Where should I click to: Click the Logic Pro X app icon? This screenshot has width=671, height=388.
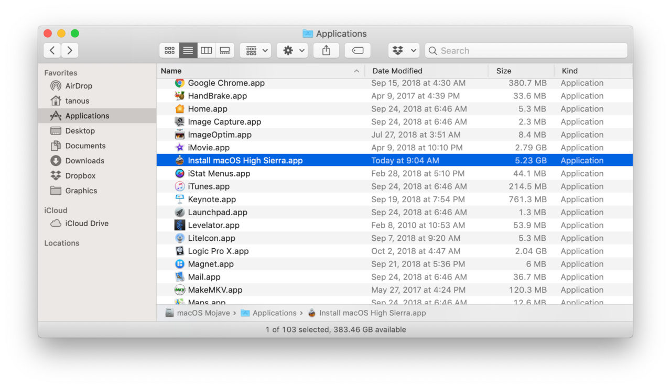click(x=180, y=251)
